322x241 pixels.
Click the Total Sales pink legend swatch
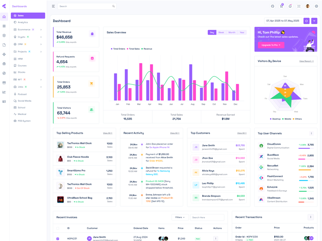[x=128, y=49]
